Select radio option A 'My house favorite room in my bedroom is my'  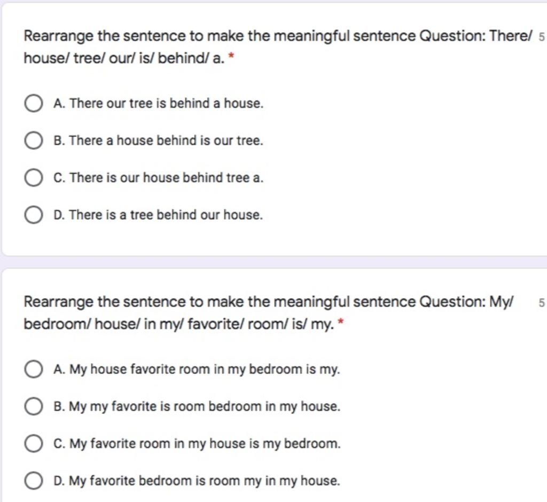34,370
